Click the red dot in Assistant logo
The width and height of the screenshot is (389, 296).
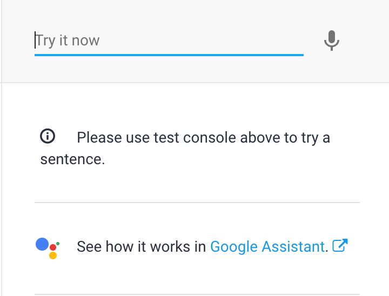click(x=53, y=247)
